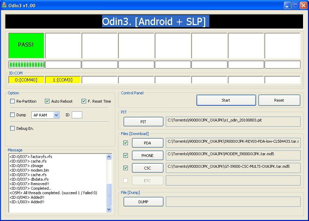
Task: Click the '<ID:0/040> Added!!' log line
Action: pos(27,197)
